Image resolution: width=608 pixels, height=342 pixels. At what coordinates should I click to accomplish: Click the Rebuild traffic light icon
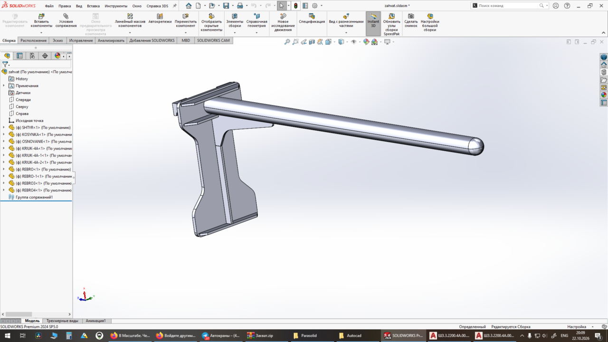[295, 6]
